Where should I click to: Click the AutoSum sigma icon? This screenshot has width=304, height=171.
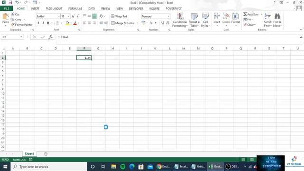click(x=245, y=14)
